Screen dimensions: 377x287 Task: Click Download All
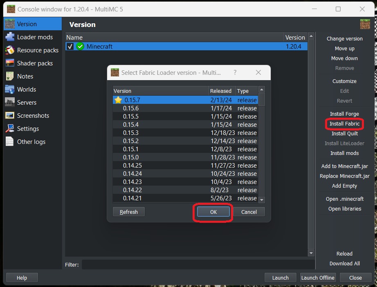coord(345,263)
